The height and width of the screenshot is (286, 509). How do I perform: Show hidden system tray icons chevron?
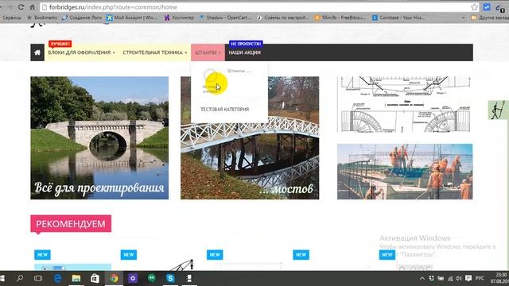click(x=422, y=278)
